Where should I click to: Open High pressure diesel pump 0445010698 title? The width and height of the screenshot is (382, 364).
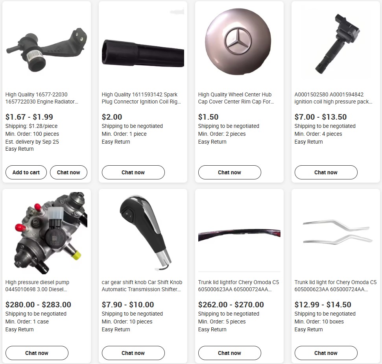37,286
